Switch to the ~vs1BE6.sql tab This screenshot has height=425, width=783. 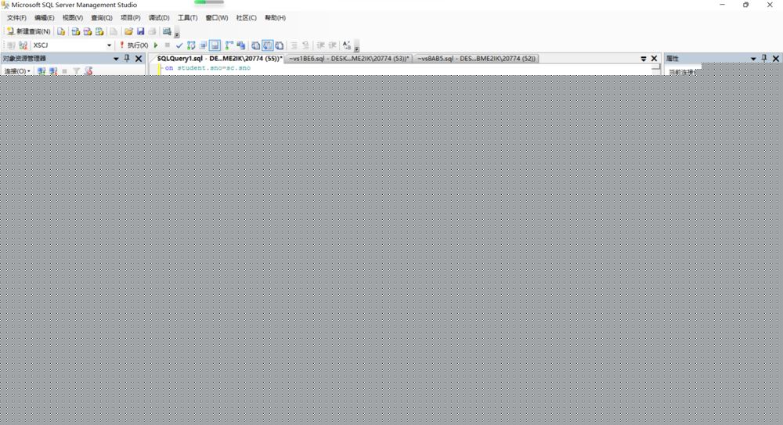348,59
